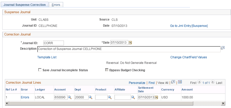
Task: Show next row arrow in grid header
Action: 213,82
